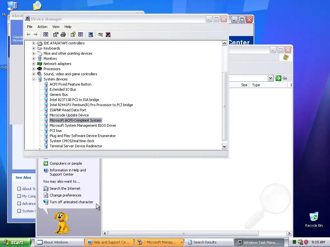Open the File menu in Device Manager
This screenshot has height=247, width=330.
point(30,27)
